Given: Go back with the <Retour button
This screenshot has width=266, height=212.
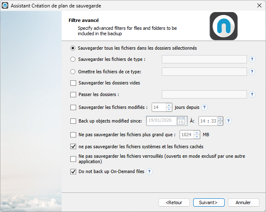Looking at the screenshot, I should pyautogui.click(x=174, y=202).
